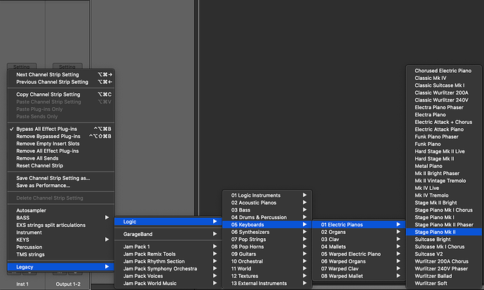Select Metal Piano preset
484x290 pixels.
click(x=444, y=166)
